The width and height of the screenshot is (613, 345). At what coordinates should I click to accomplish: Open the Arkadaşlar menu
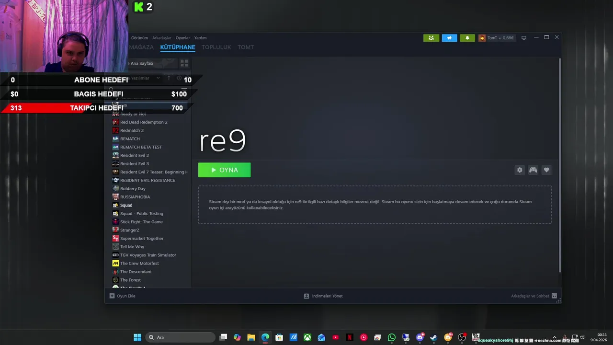162,38
